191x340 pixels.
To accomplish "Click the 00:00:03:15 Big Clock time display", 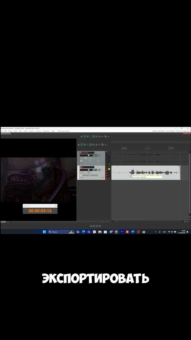I will pos(40,211).
